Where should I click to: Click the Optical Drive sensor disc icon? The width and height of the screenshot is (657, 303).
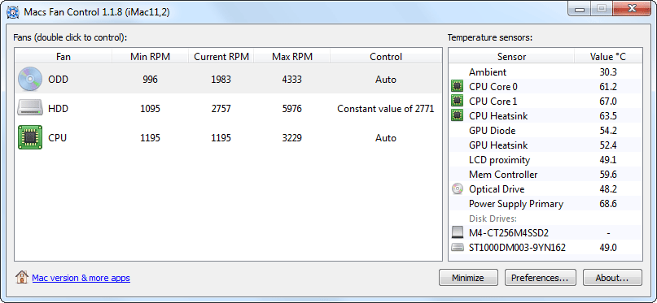458,189
